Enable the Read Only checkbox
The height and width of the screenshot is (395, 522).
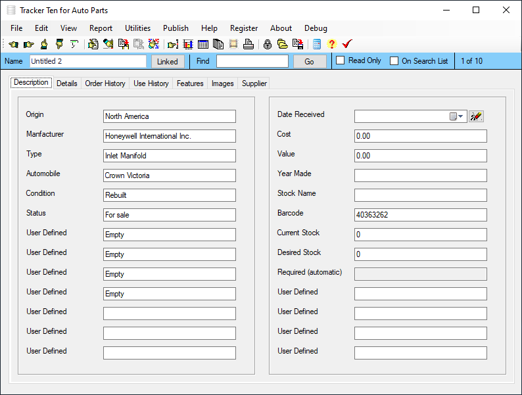(341, 61)
